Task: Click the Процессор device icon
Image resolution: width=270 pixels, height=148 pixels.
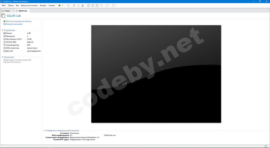Action: tap(5, 36)
